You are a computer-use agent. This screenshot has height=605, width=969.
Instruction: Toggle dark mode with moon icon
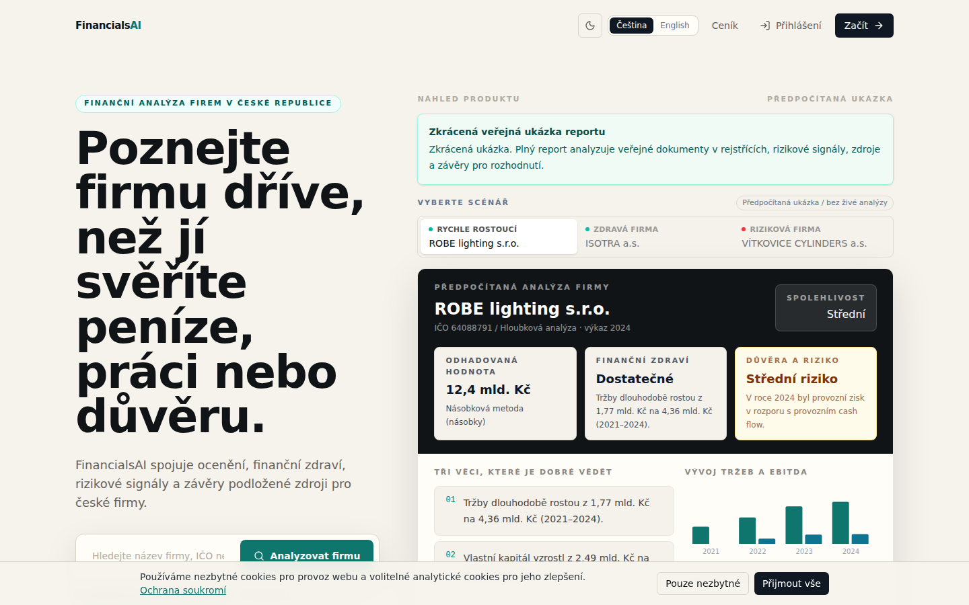pyautogui.click(x=590, y=26)
